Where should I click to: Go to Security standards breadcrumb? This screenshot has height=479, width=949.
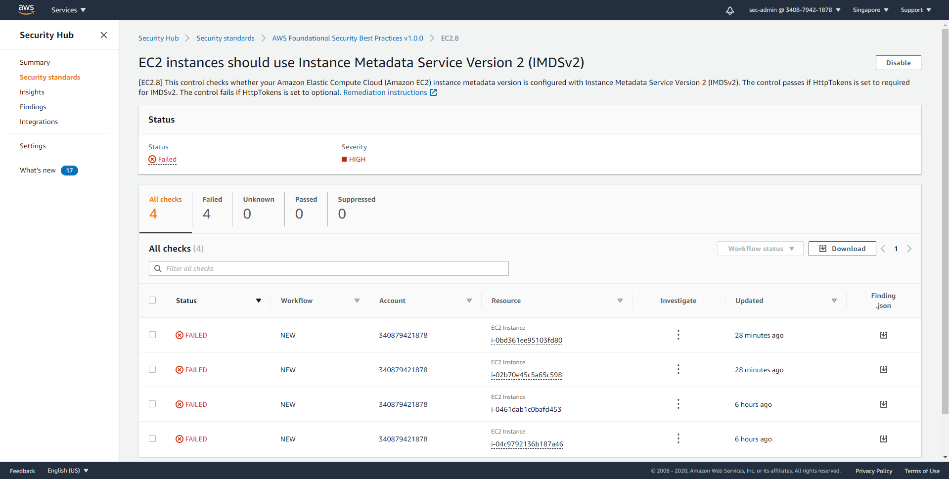coord(226,38)
